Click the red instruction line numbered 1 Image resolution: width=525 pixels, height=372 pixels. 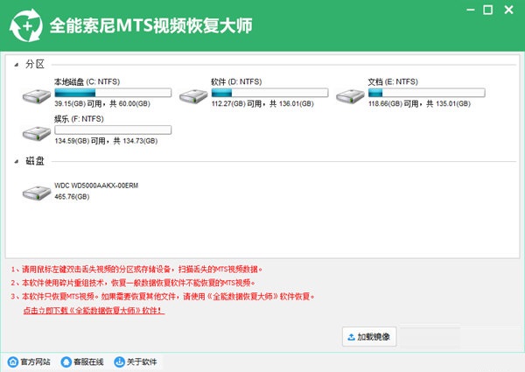(136, 270)
